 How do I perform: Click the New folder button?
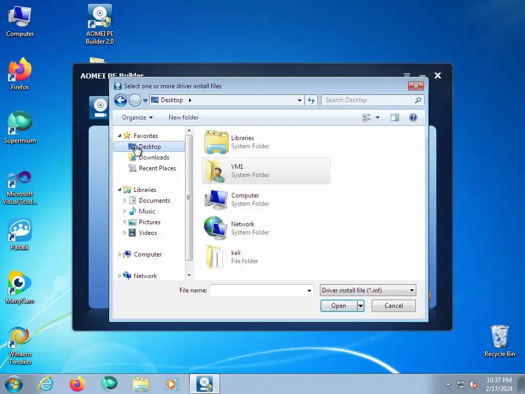point(184,117)
